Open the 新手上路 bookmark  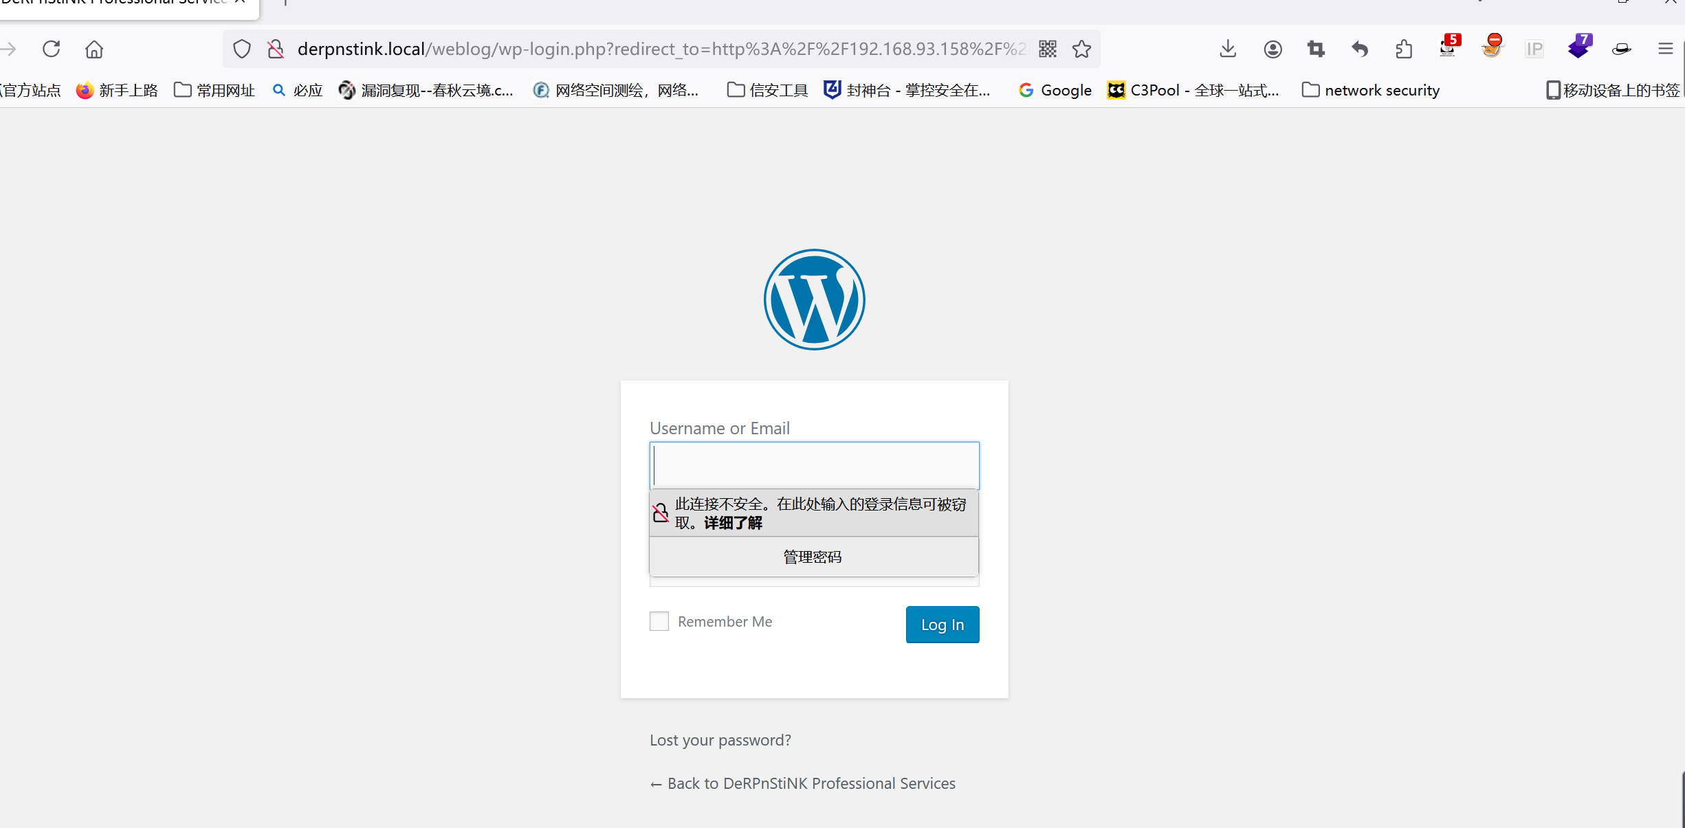pyautogui.click(x=117, y=90)
